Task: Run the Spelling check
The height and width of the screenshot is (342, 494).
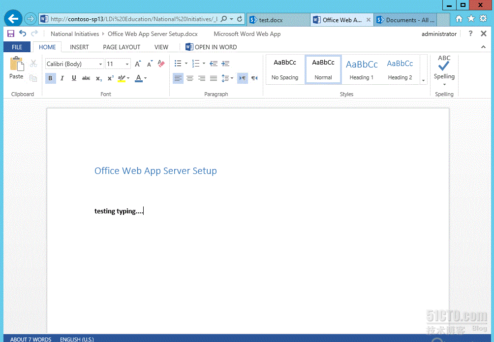Action: point(444,68)
